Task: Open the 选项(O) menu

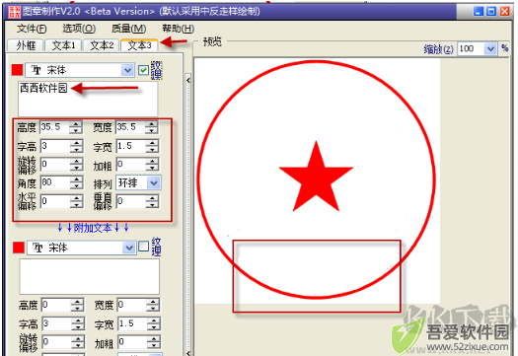Action: tap(79, 29)
